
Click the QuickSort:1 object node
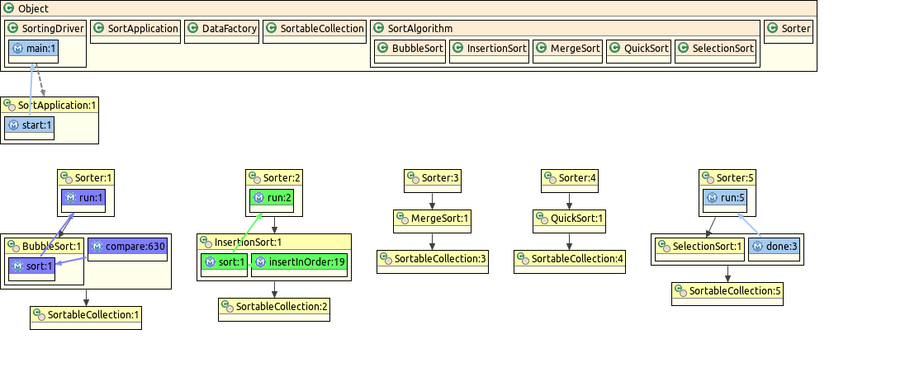coord(568,219)
